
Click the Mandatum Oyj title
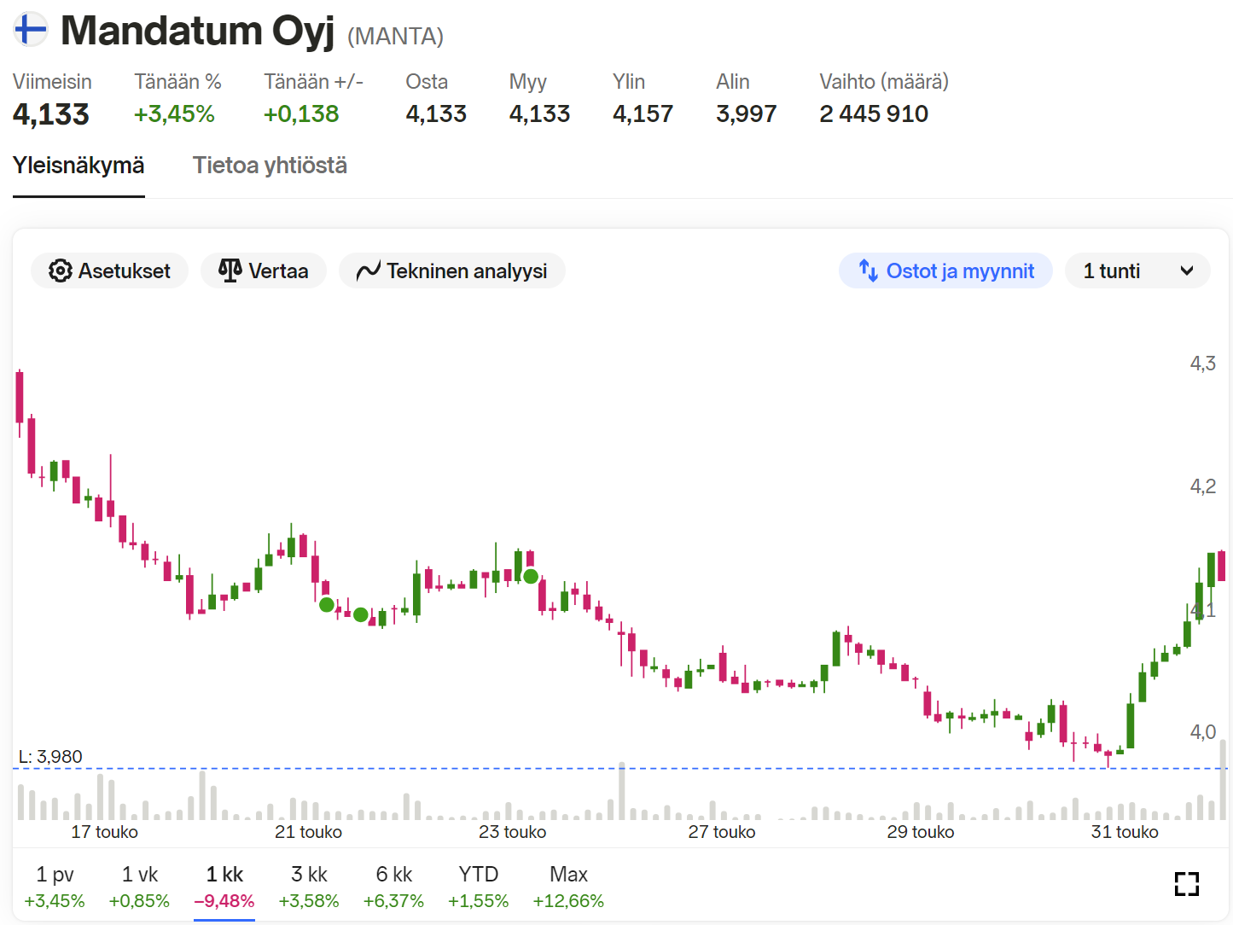197,31
